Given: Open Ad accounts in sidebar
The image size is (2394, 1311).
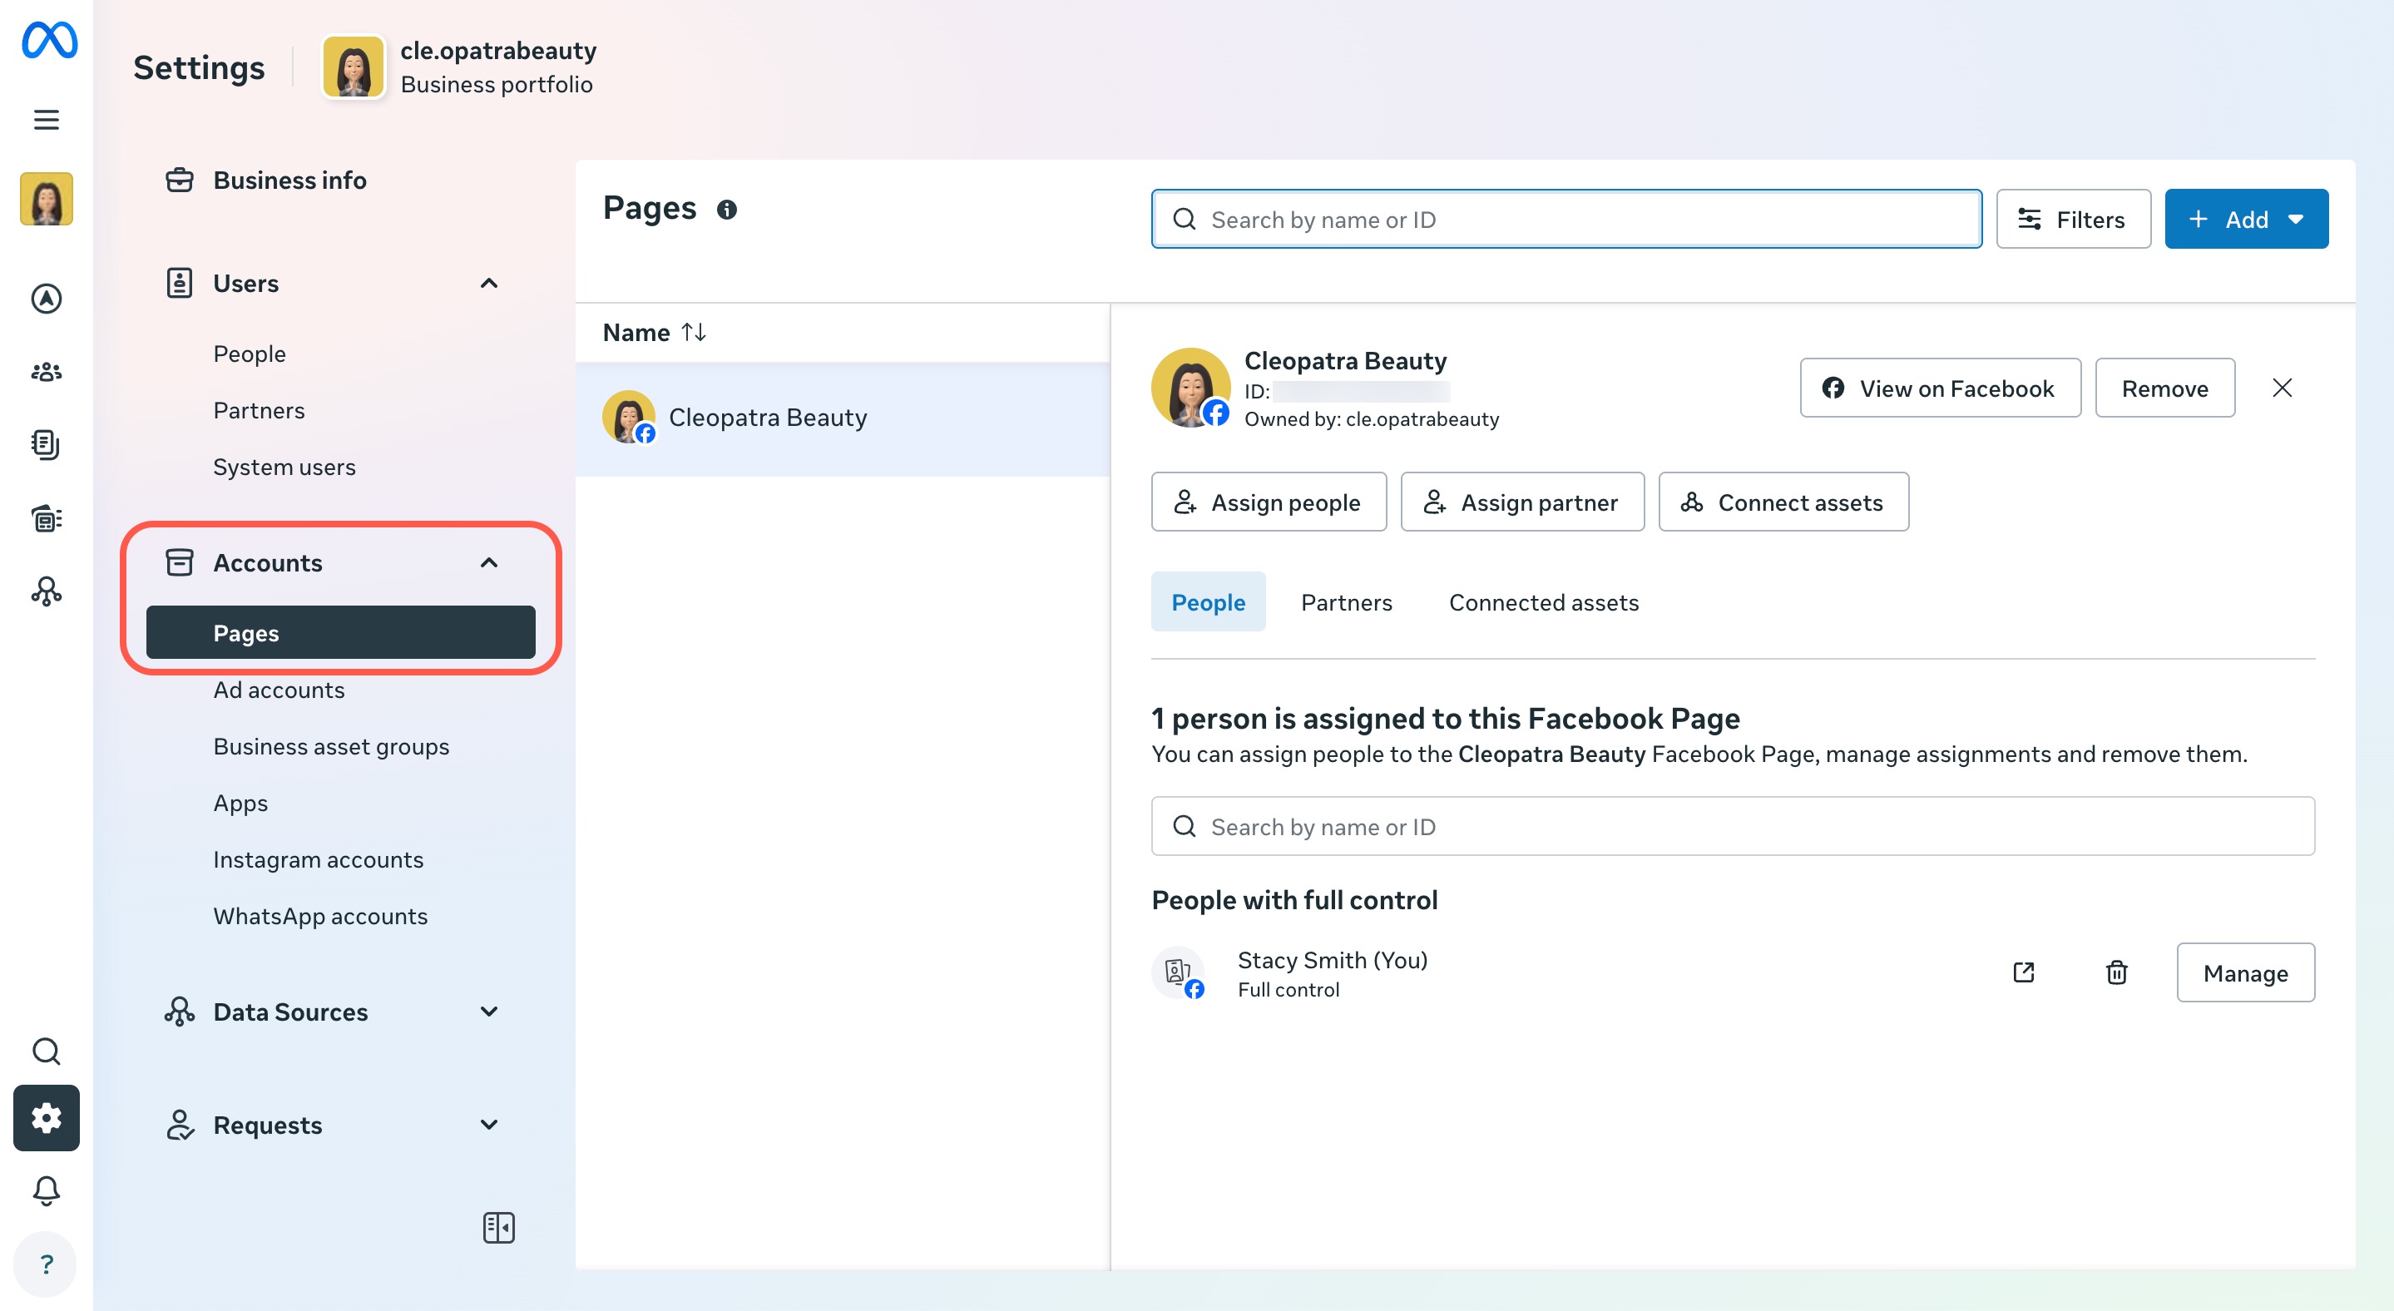Looking at the screenshot, I should click(279, 690).
